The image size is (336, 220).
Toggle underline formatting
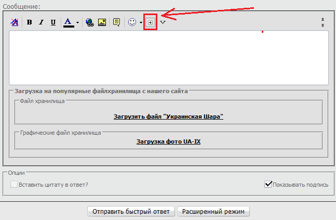pyautogui.click(x=53, y=22)
